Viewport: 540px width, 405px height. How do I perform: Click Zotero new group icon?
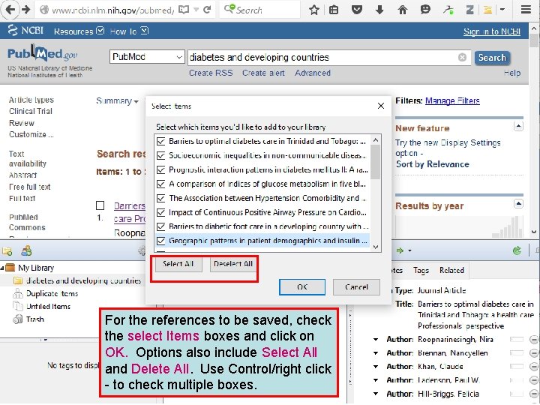tap(26, 250)
